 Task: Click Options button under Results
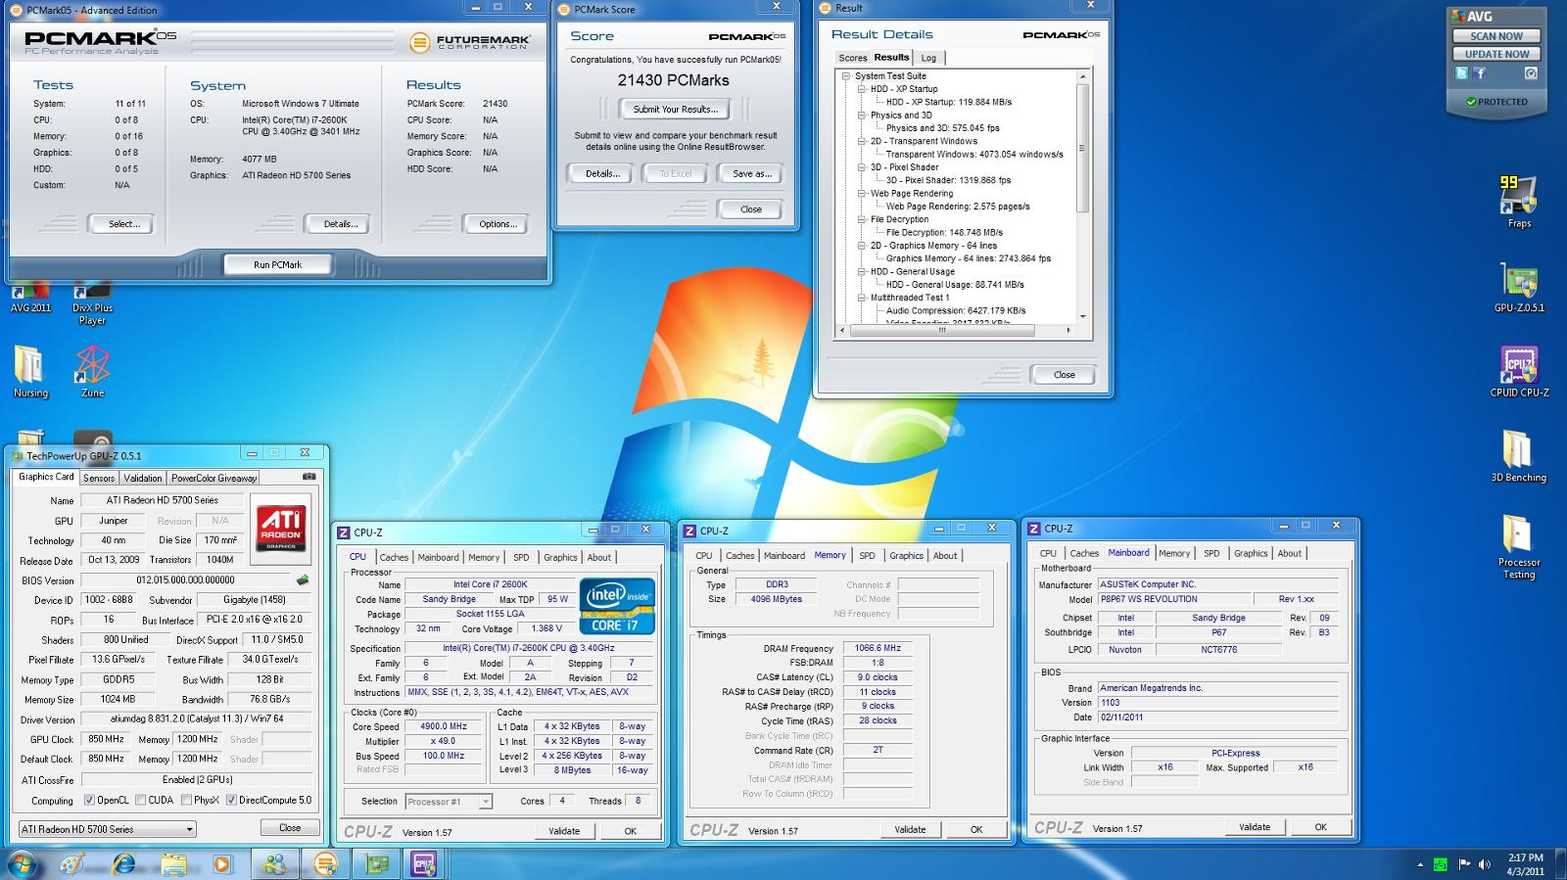498,224
